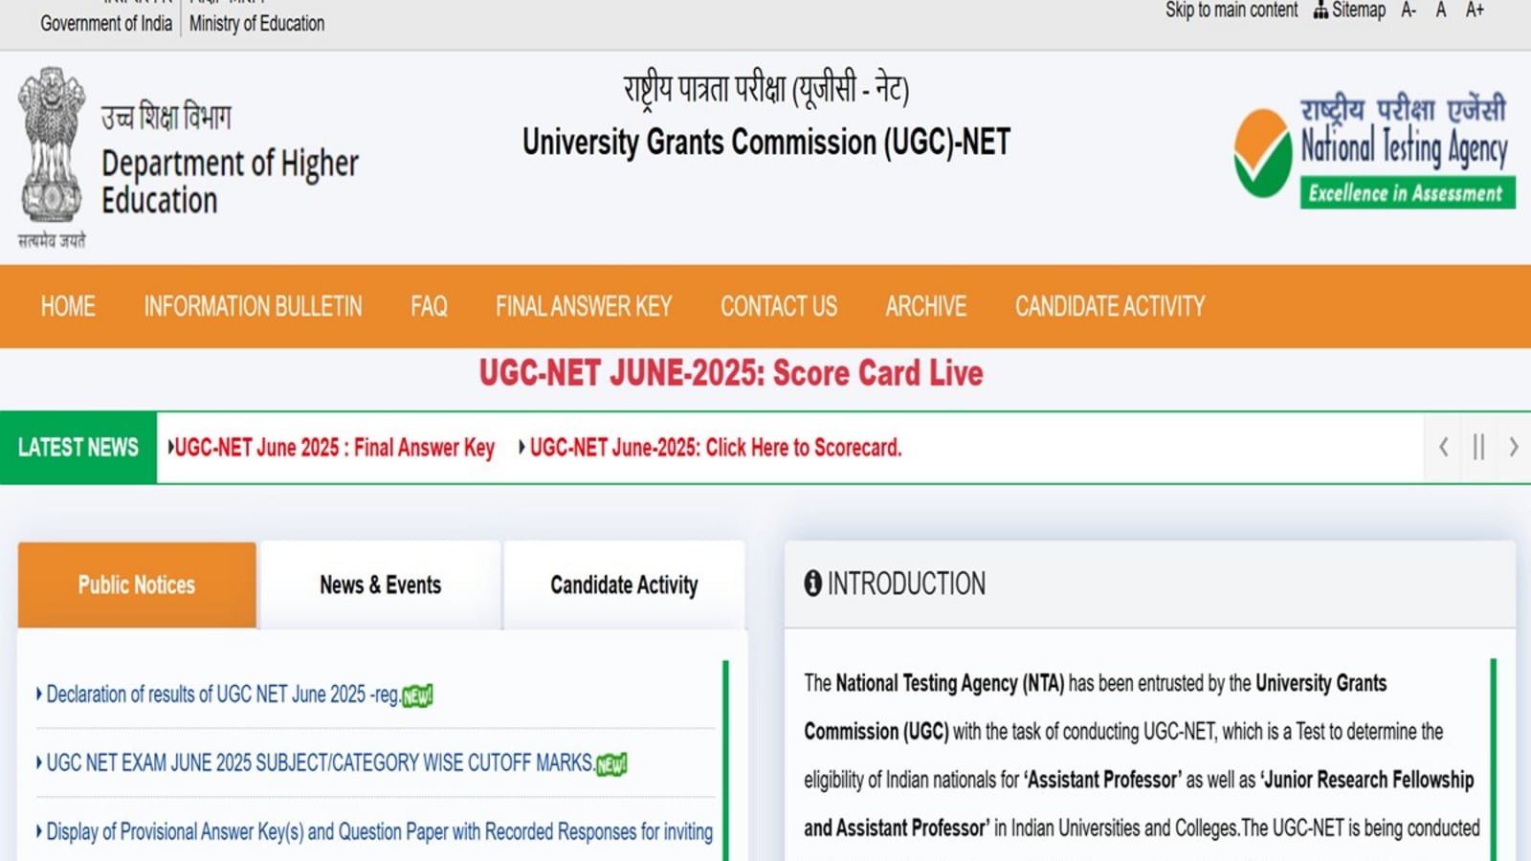
Task: Click the National Testing Agency logo
Action: [1373, 151]
